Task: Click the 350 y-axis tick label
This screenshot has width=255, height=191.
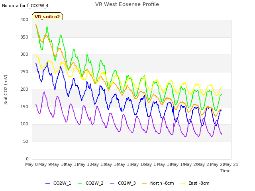Action: coord(24,37)
